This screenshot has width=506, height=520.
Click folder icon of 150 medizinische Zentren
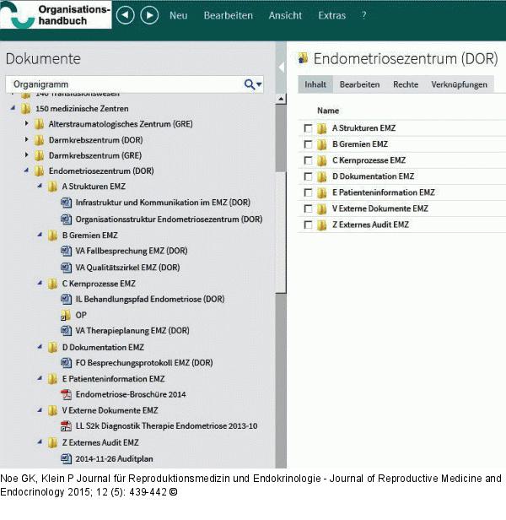(25, 108)
